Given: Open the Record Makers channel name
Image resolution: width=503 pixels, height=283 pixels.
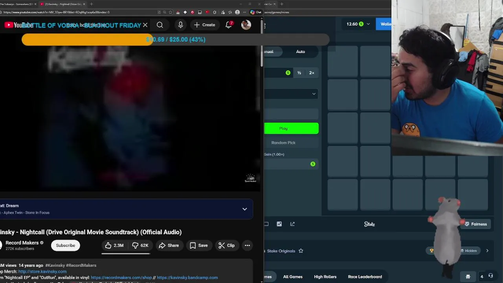Looking at the screenshot, I should [22, 243].
